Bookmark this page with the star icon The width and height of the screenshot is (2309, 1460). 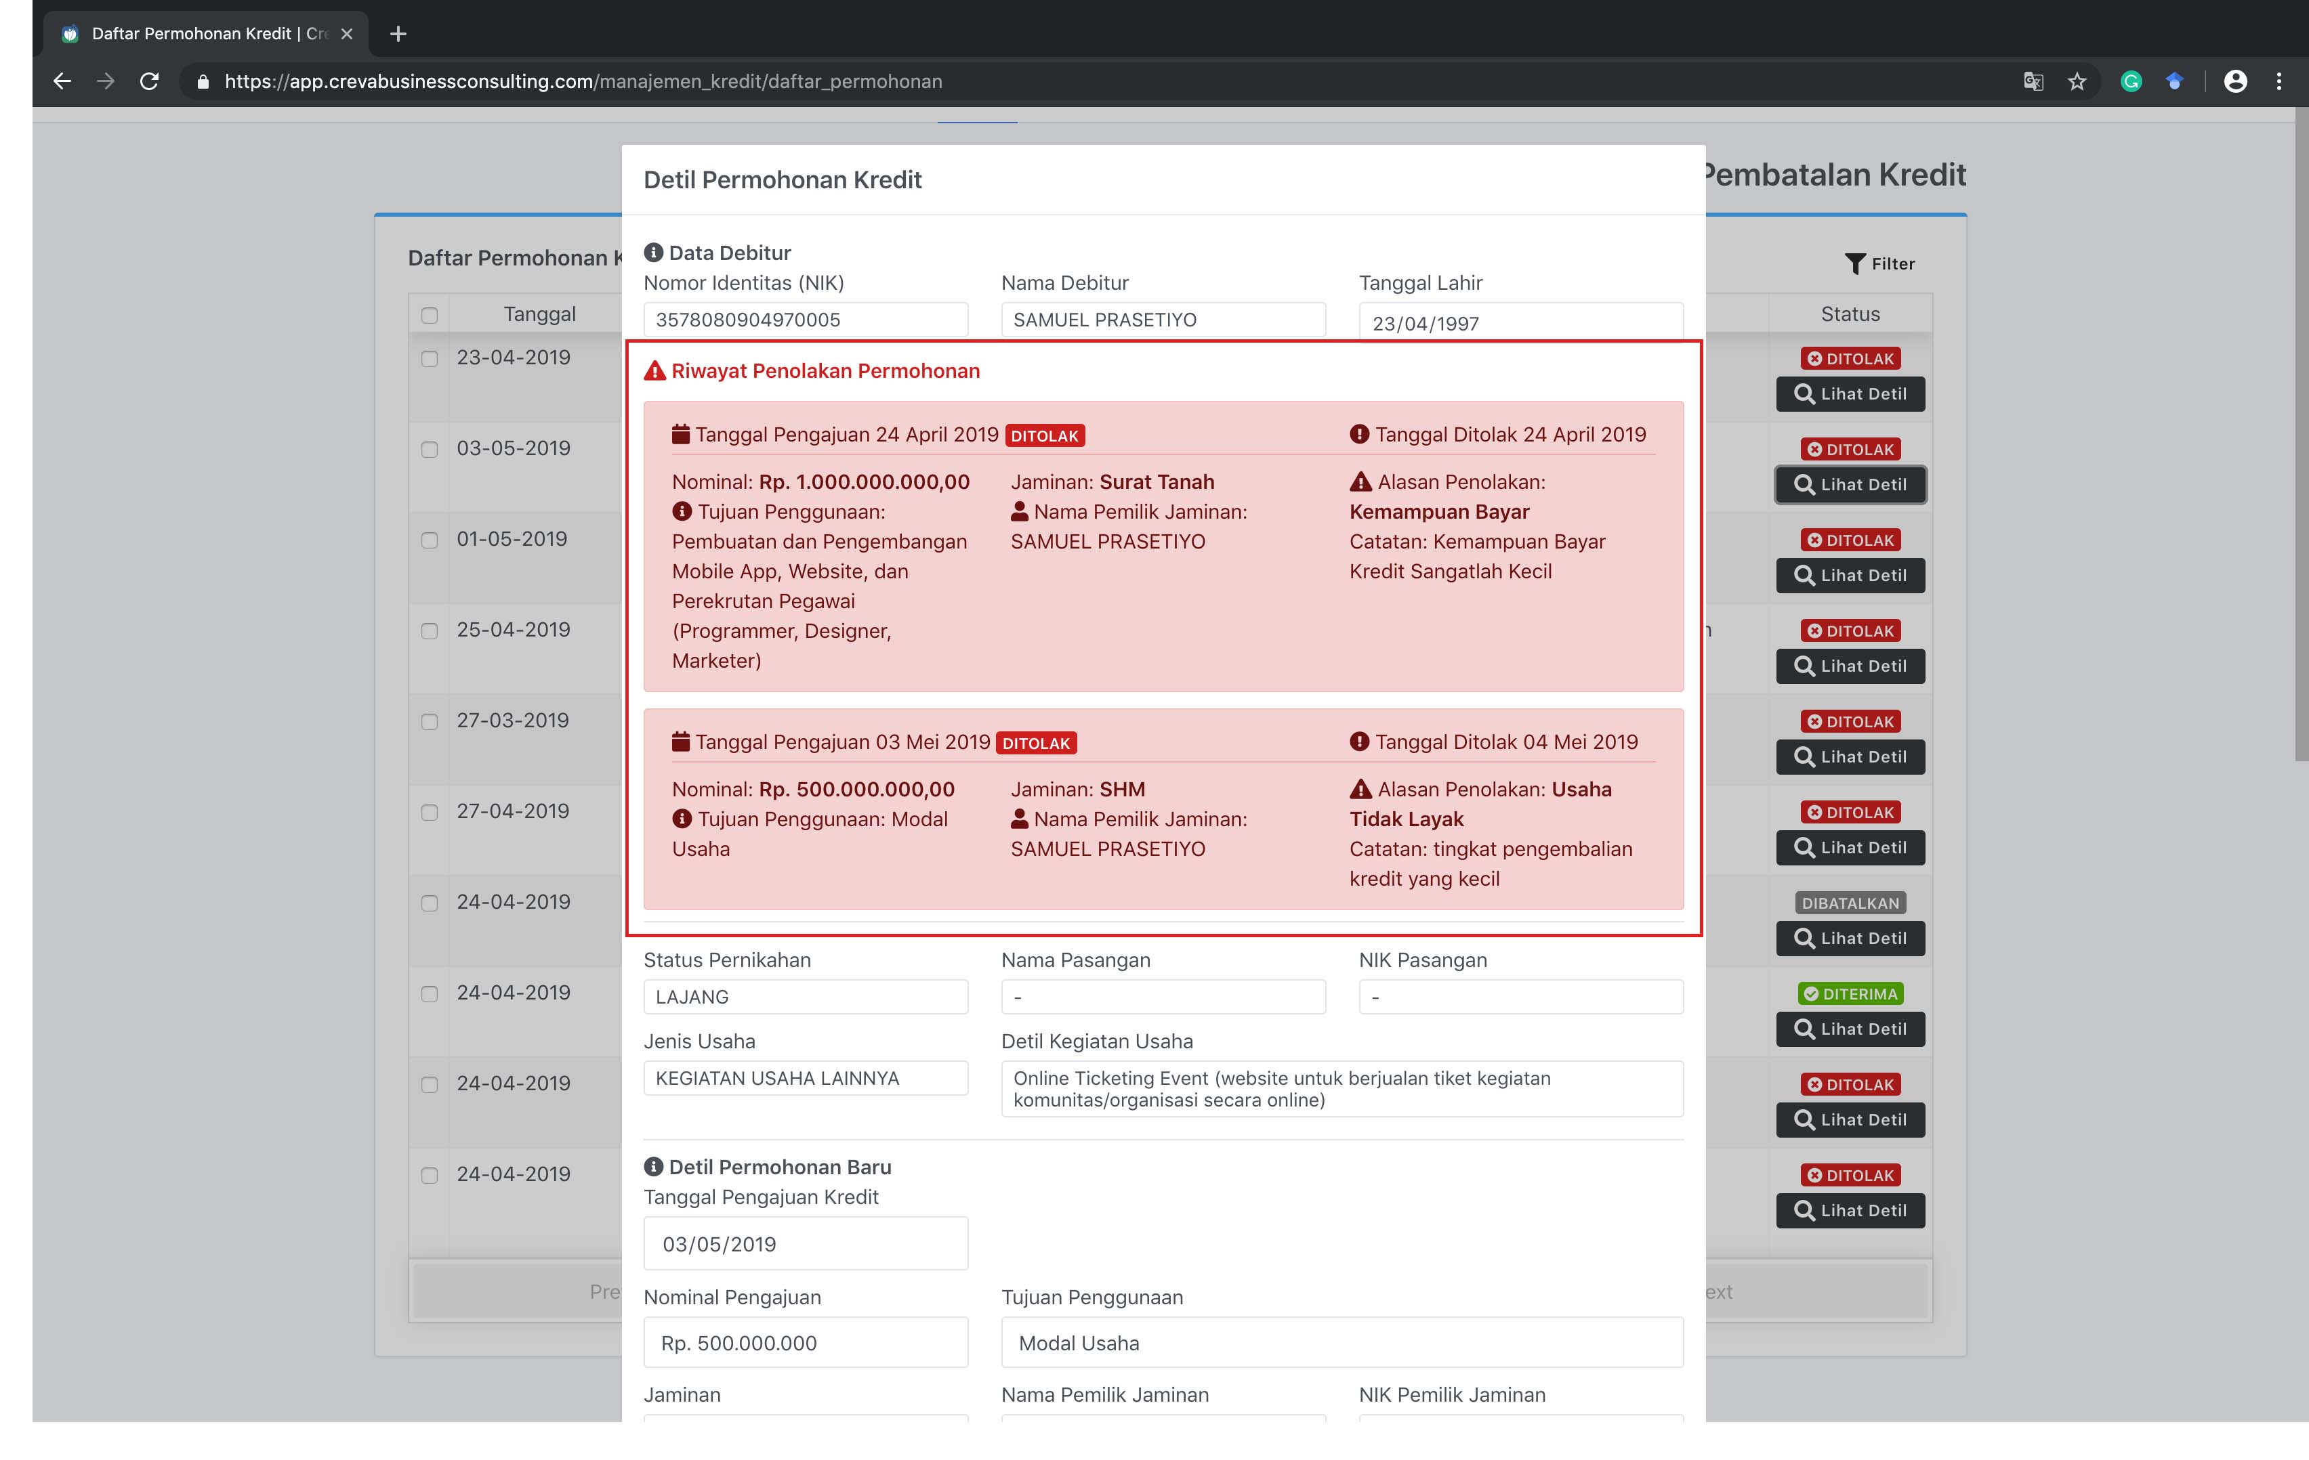(2077, 81)
